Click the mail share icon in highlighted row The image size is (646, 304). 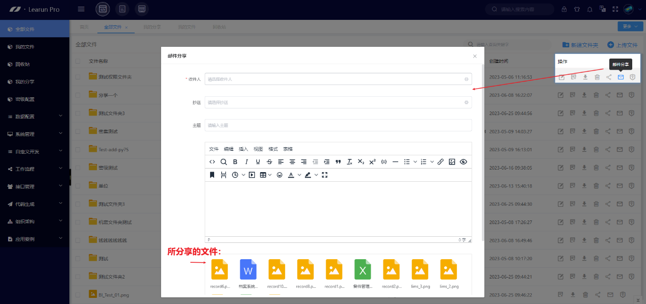tap(621, 77)
